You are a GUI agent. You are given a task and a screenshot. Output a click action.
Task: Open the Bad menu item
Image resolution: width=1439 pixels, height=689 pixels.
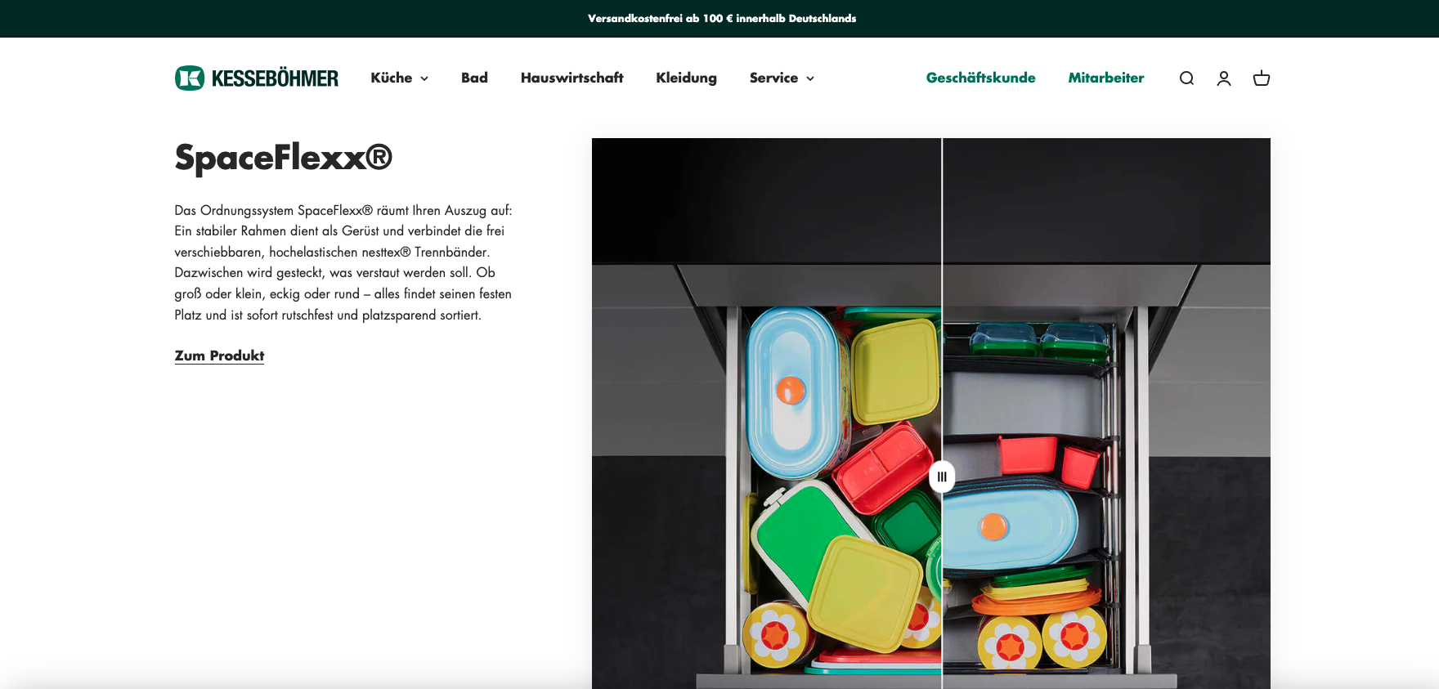pyautogui.click(x=474, y=78)
